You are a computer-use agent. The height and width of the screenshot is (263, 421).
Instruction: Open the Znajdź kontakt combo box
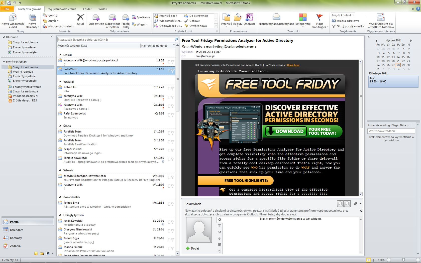tap(343, 15)
